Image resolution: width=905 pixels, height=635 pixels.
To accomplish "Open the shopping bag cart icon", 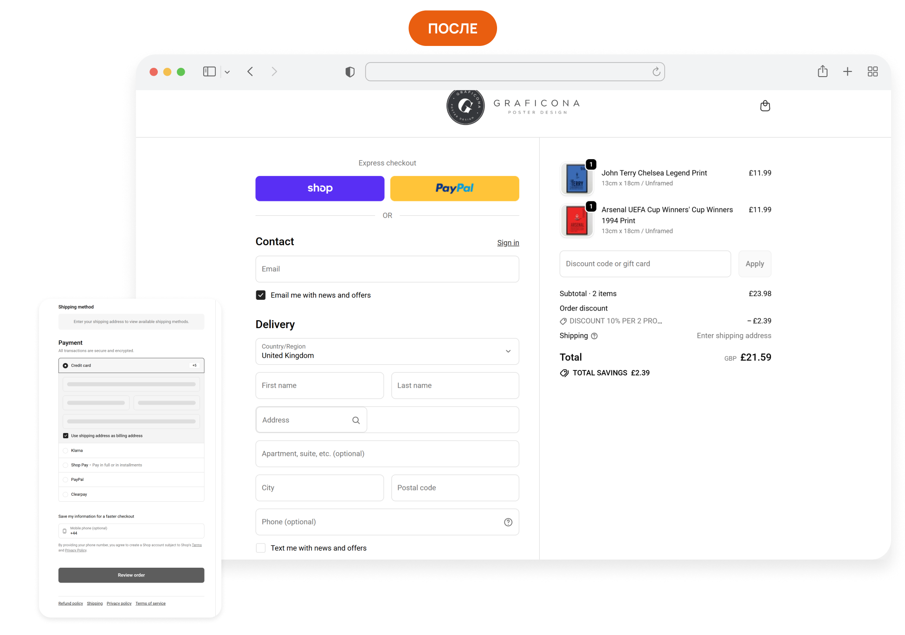I will point(765,106).
